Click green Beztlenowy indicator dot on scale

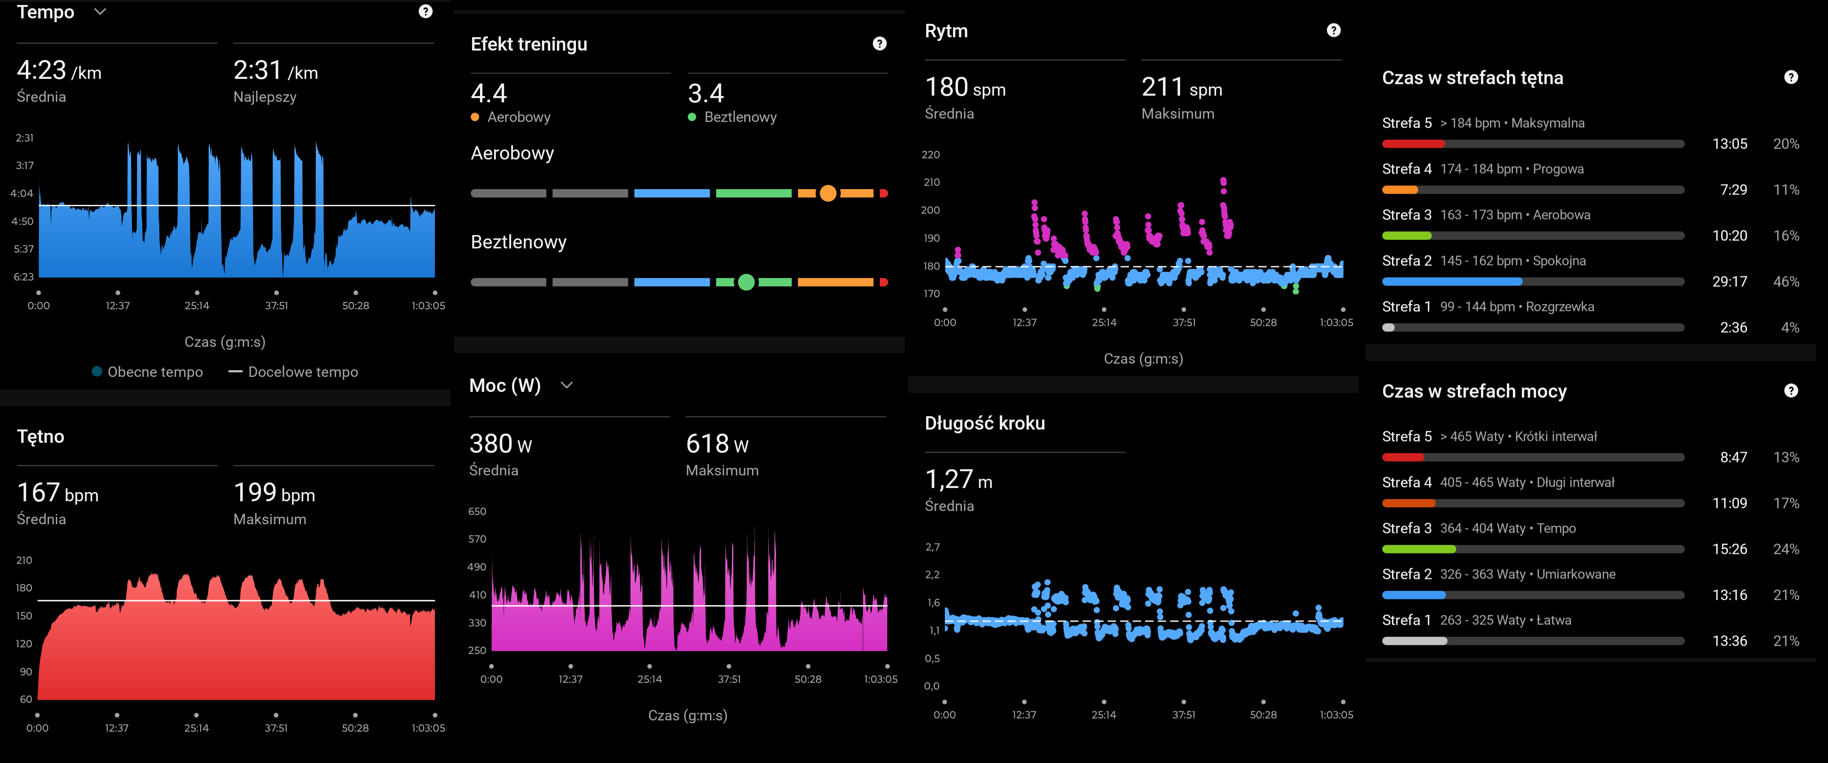[746, 283]
